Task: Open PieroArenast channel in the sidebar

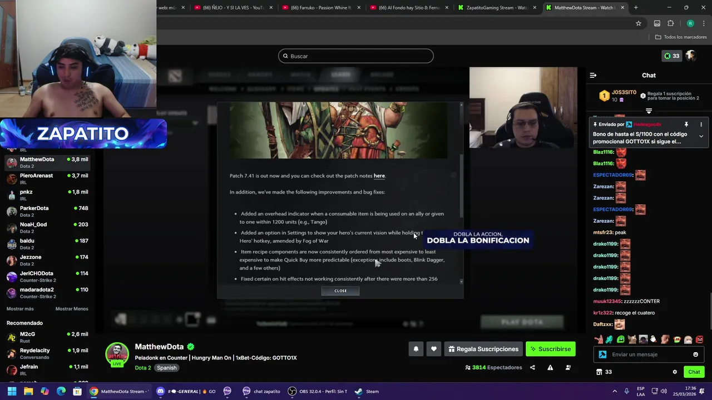Action: point(47,179)
